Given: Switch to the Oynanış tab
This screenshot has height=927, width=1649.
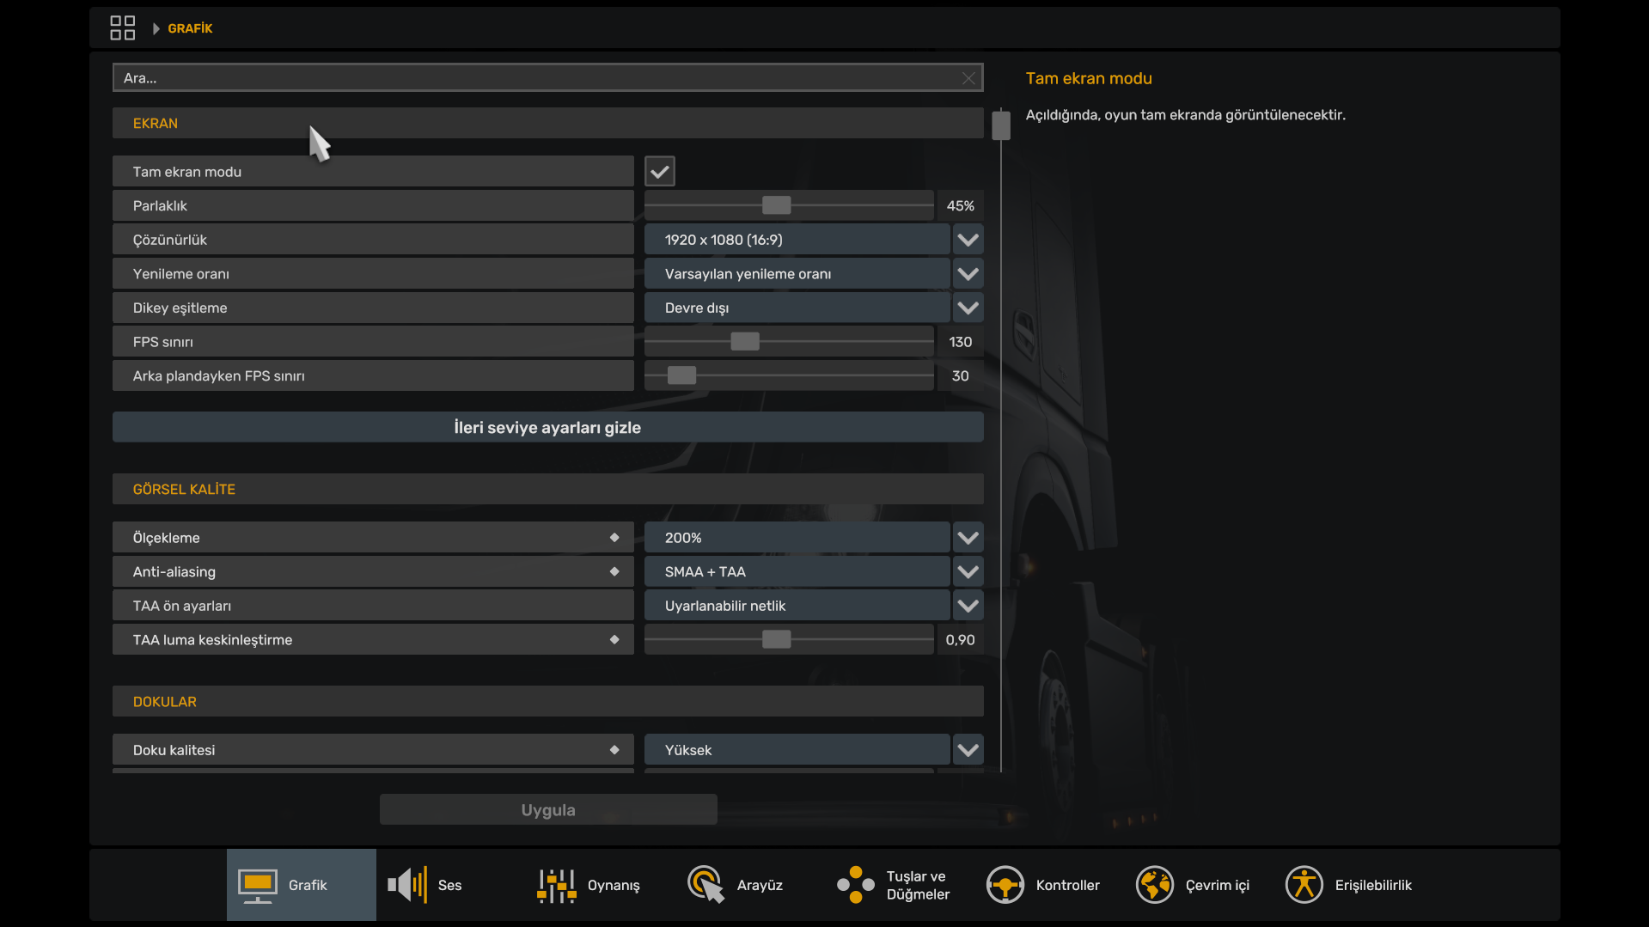Looking at the screenshot, I should point(600,885).
